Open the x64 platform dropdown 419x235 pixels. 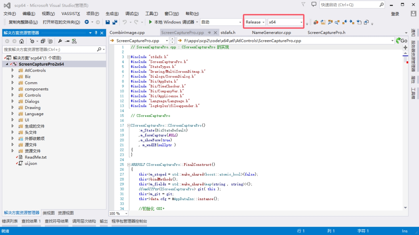tap(285, 22)
